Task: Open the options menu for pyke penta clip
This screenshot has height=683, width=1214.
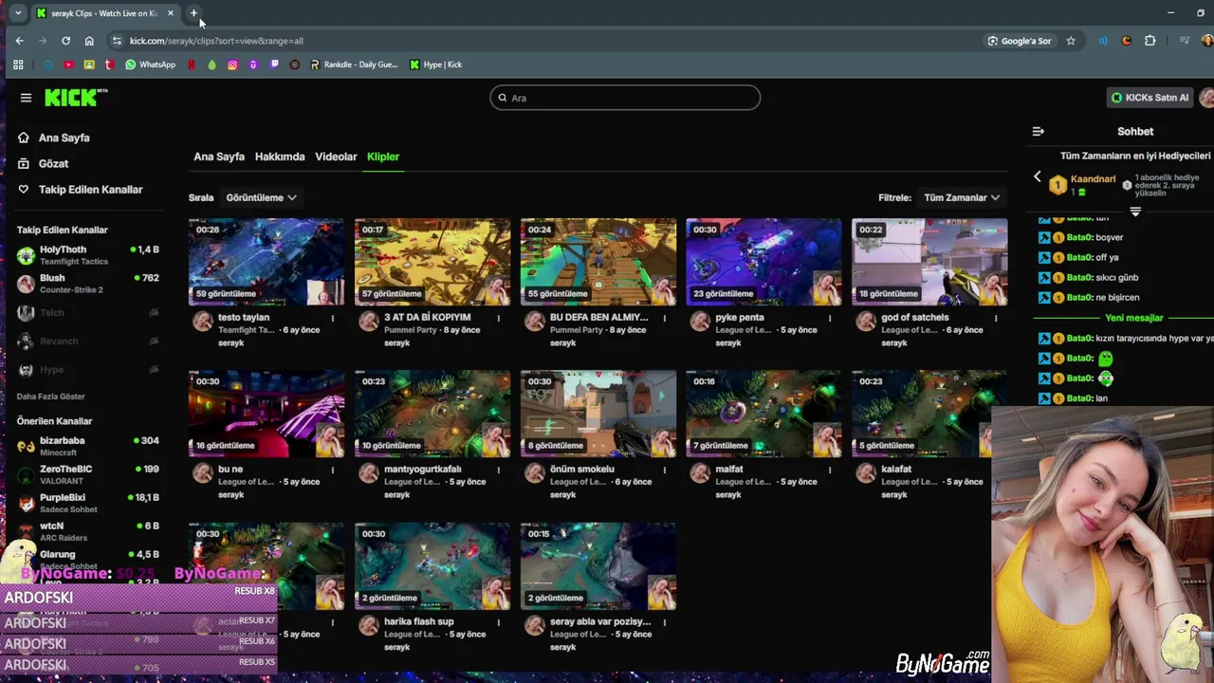Action: pos(830,318)
